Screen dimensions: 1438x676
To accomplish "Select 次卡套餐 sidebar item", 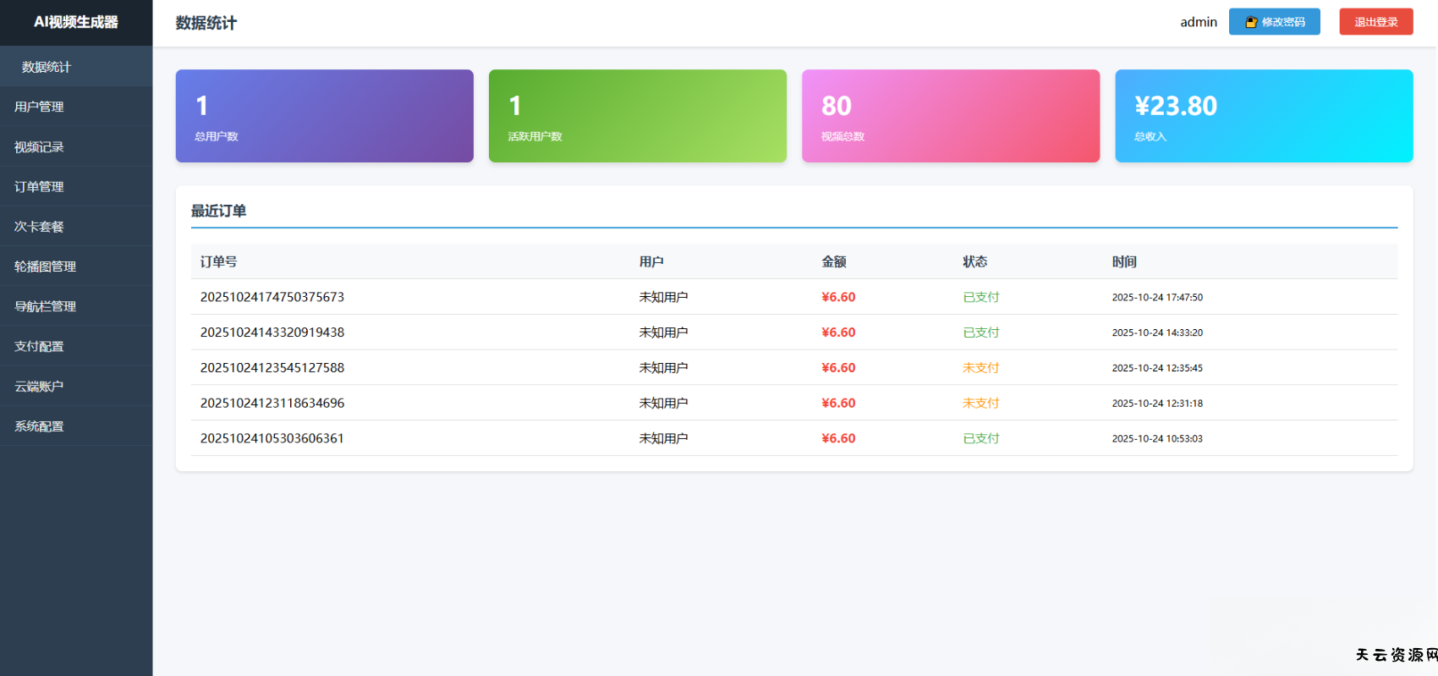I will tap(39, 226).
